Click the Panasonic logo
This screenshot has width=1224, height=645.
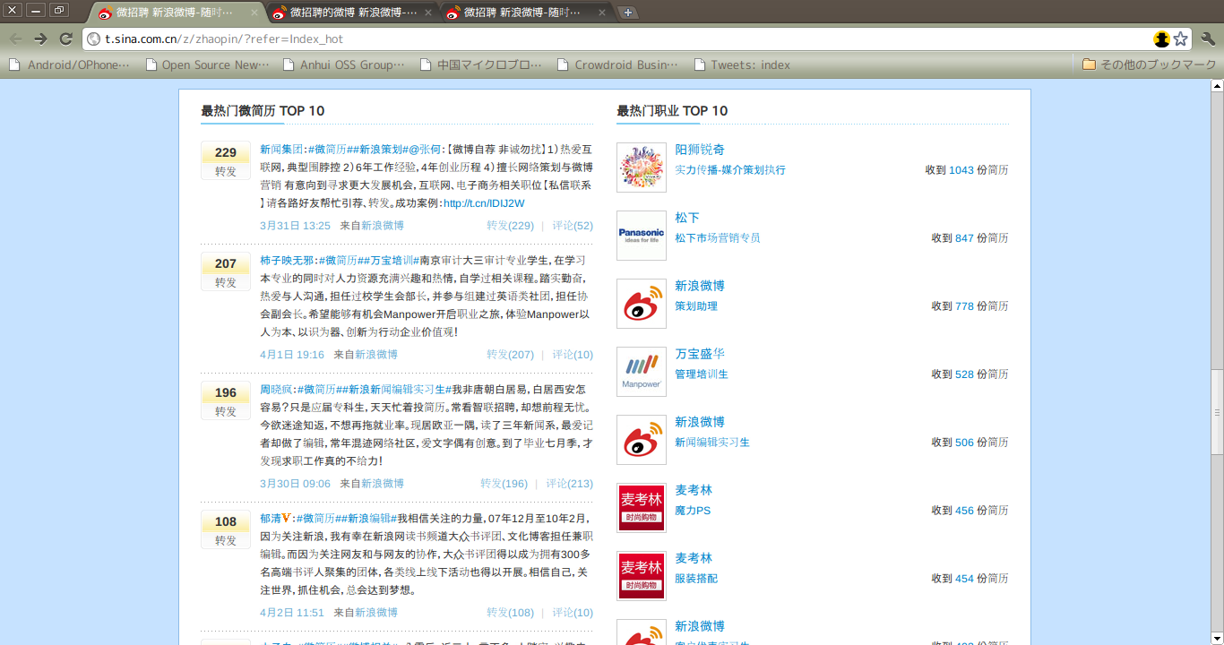click(x=642, y=236)
